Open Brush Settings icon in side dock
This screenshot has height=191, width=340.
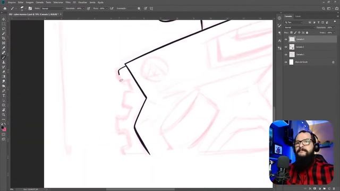point(279,26)
